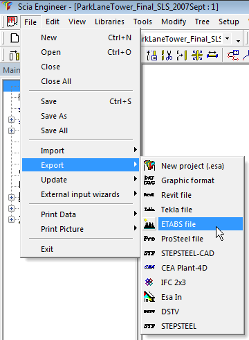Image resolution: width=249 pixels, height=340 pixels.
Task: Expand the first plus node in tree
Action: click(11, 119)
